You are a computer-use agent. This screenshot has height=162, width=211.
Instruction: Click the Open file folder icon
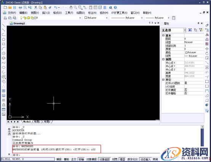[10, 7]
